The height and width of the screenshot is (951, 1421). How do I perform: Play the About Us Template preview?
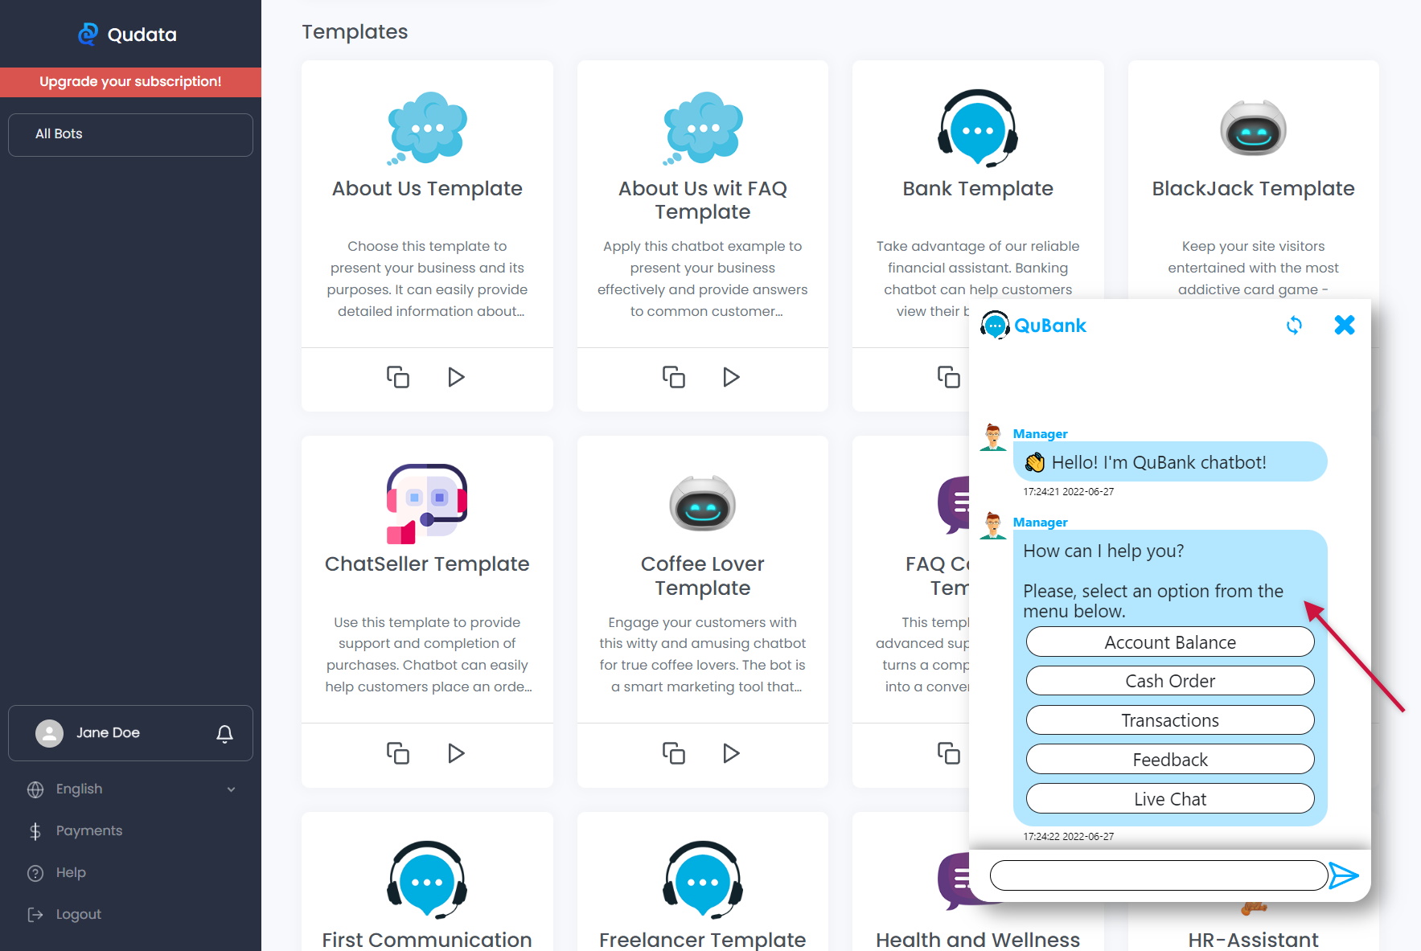click(x=456, y=377)
